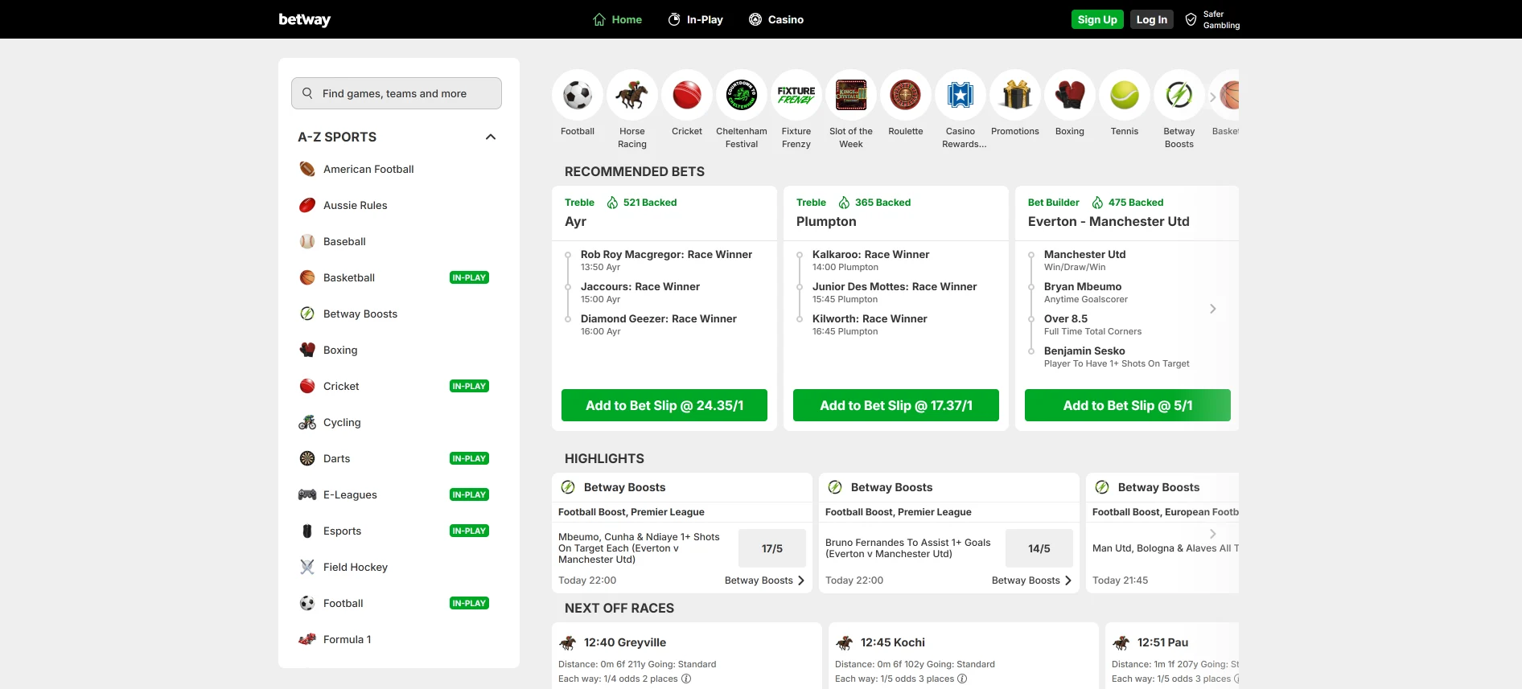Image resolution: width=1522 pixels, height=689 pixels.
Task: Open Casino Rewards carousel icon
Action: (961, 96)
